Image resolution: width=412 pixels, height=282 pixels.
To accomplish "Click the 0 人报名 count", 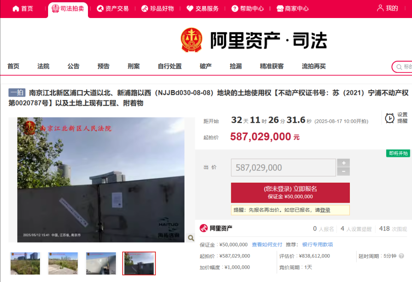I will (324, 229).
